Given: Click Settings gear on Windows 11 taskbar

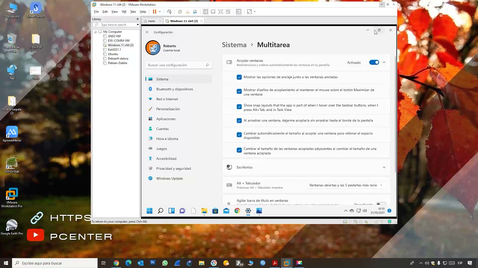Looking at the screenshot, I should click(248, 211).
